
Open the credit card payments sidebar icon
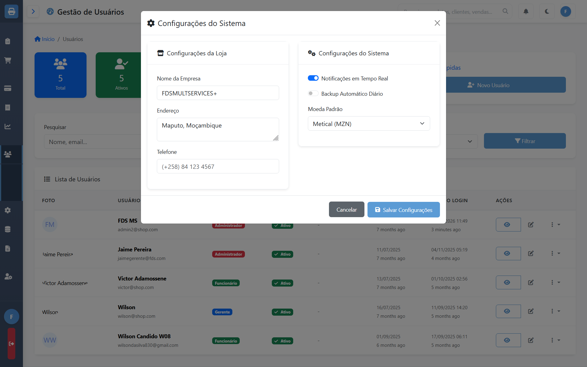click(x=8, y=88)
